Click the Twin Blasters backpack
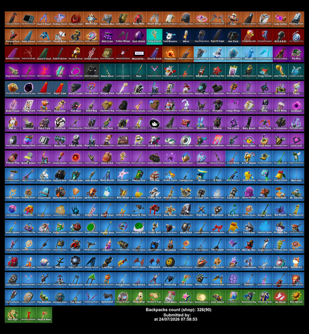 [x=170, y=37]
